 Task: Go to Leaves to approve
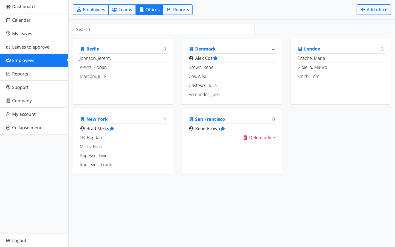coord(34,47)
